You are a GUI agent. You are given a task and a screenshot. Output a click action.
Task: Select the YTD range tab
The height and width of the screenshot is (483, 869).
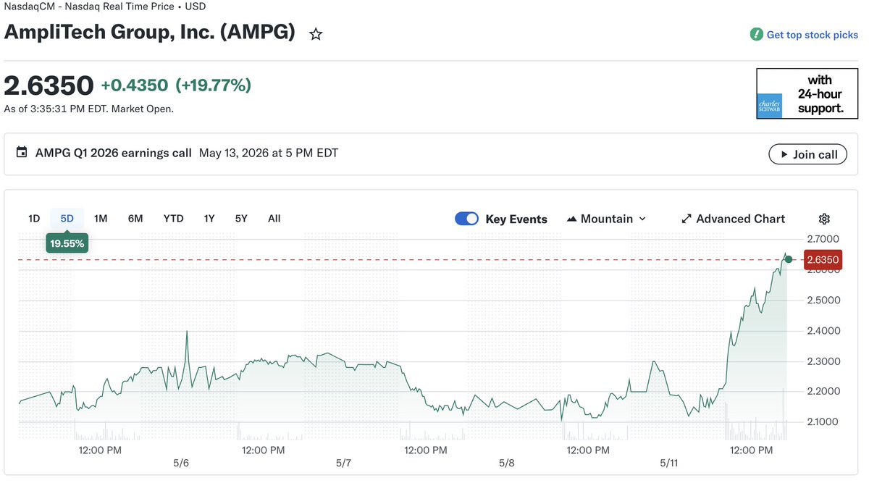pyautogui.click(x=173, y=219)
